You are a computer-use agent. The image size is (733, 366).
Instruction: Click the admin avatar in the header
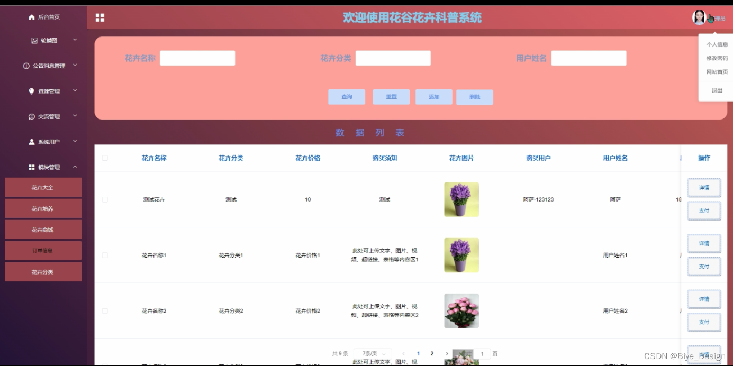coord(699,17)
